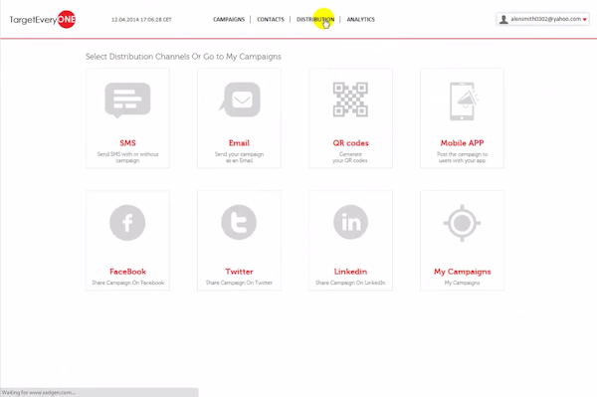Open the Contacts menu
Screen dimensions: 597x397
click(x=271, y=20)
